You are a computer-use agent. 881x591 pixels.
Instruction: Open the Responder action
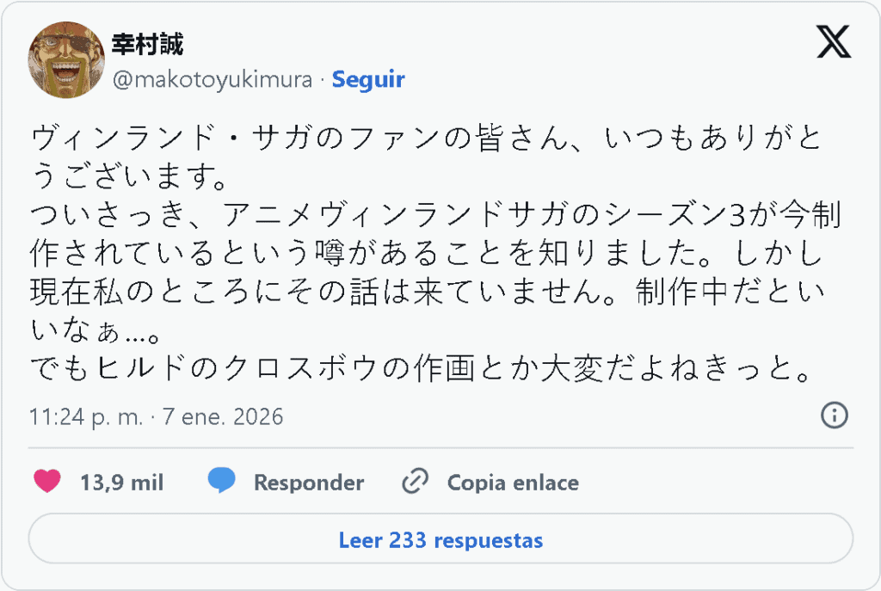[307, 482]
